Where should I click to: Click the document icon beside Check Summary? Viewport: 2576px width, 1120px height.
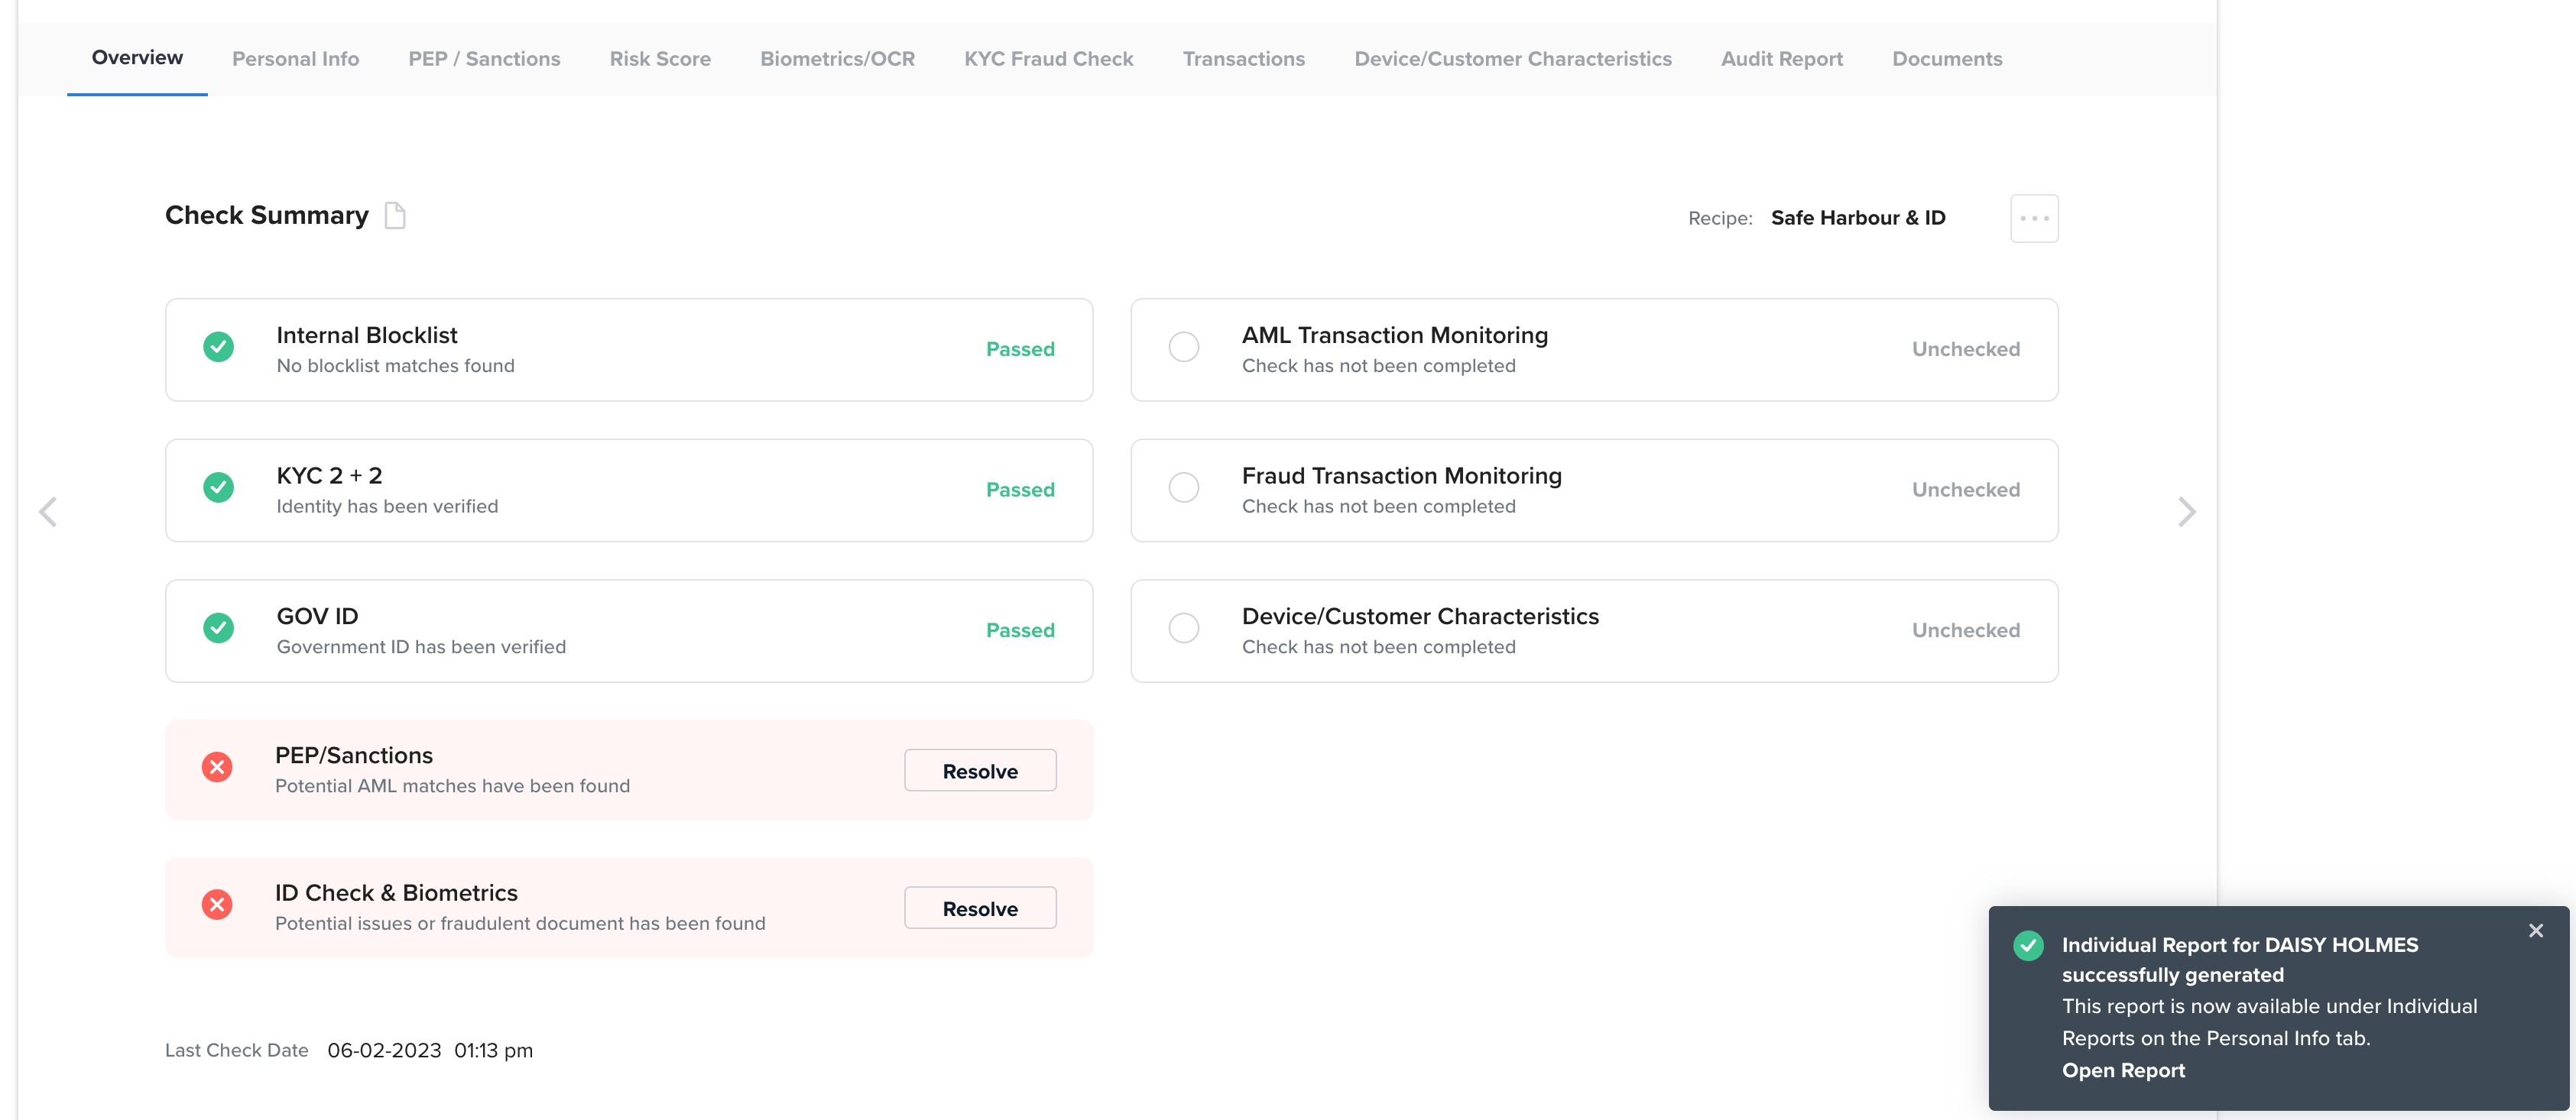[x=395, y=215]
